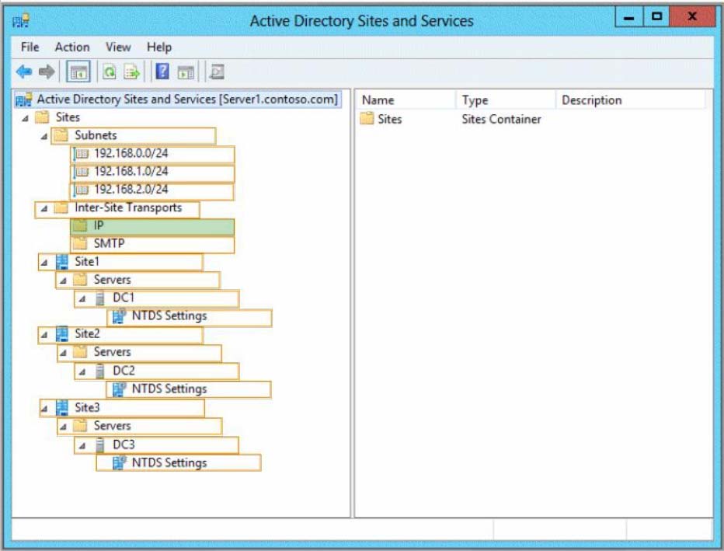Open the Help toolbar icon
The height and width of the screenshot is (551, 724).
[163, 72]
